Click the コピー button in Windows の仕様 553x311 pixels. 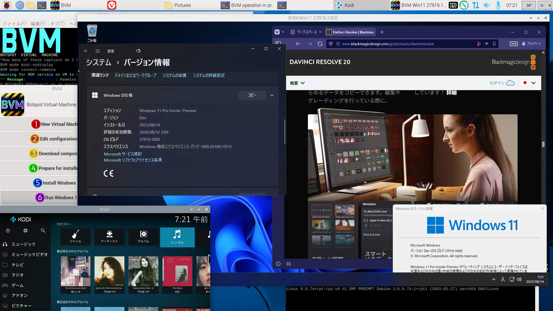(x=252, y=95)
